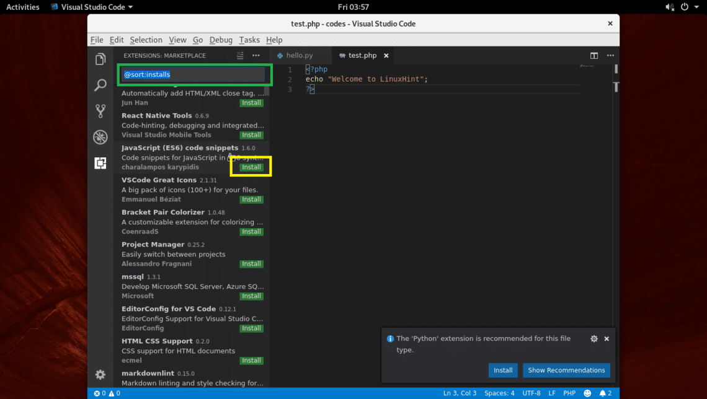This screenshot has height=399, width=707.
Task: Click Show Recommendations in the notification
Action: click(566, 370)
